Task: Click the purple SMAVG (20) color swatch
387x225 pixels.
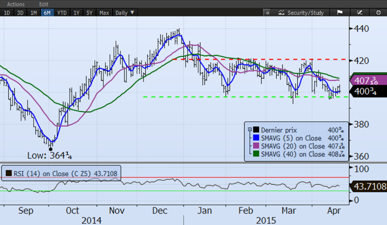Action: (257, 146)
